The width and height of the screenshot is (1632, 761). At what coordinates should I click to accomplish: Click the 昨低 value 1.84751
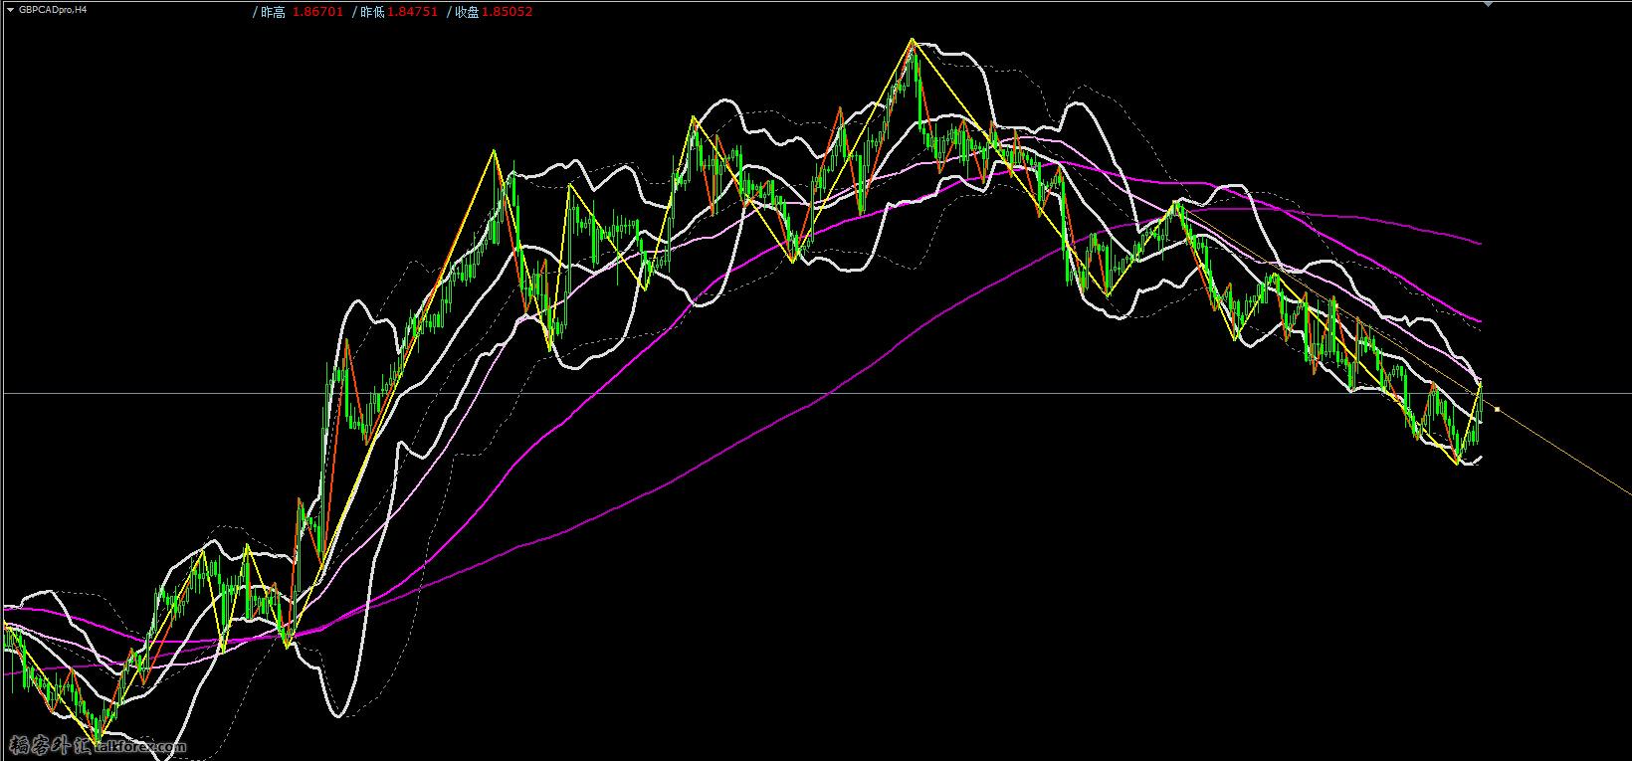(412, 12)
